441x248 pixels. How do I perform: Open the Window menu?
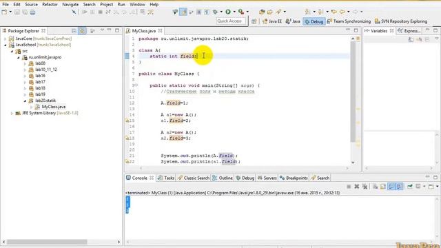pos(137,4)
